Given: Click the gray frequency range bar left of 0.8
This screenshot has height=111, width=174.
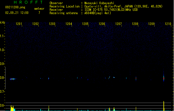Looking at the screenshot, I should coord(5,78).
